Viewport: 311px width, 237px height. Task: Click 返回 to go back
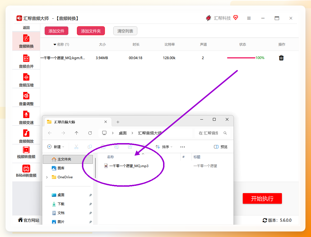(26, 28)
